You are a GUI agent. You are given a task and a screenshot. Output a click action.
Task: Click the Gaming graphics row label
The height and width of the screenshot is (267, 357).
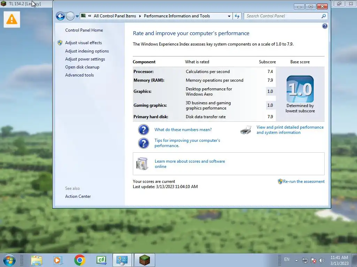point(150,105)
